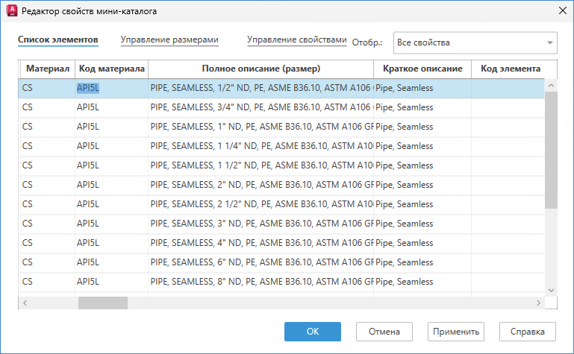
Task: Open the Управление свойствами tab
Action: (x=297, y=39)
